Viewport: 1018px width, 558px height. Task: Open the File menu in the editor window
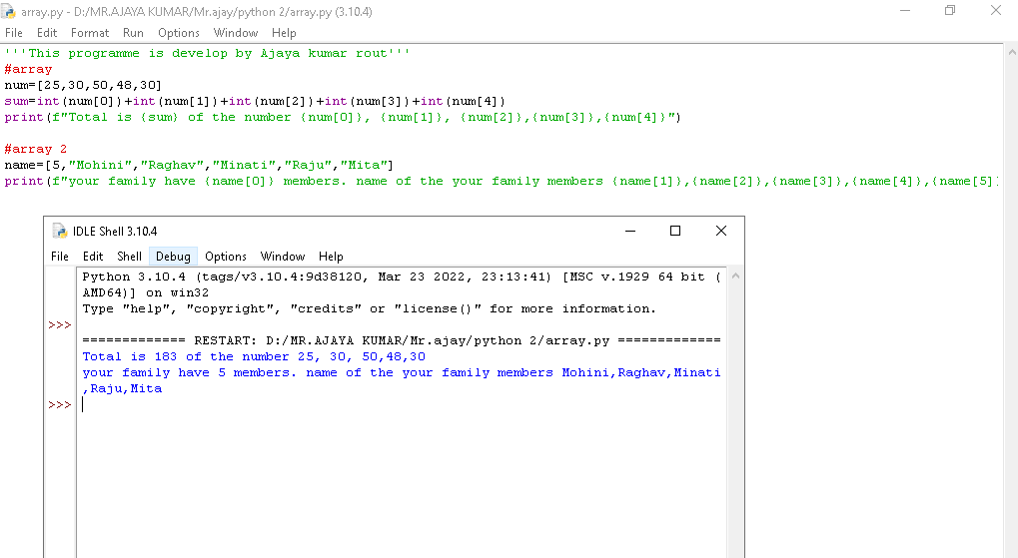point(14,33)
